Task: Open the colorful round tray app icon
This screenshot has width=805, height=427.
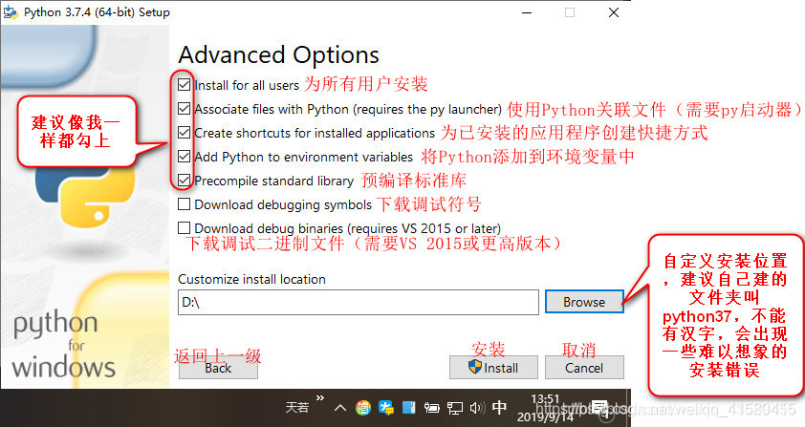Action: tap(363, 408)
